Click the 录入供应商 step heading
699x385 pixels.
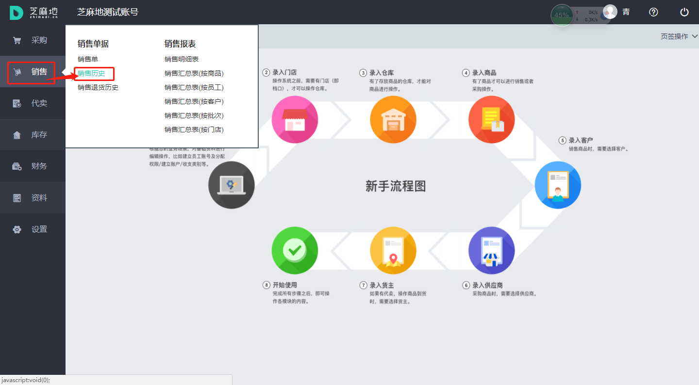point(487,285)
